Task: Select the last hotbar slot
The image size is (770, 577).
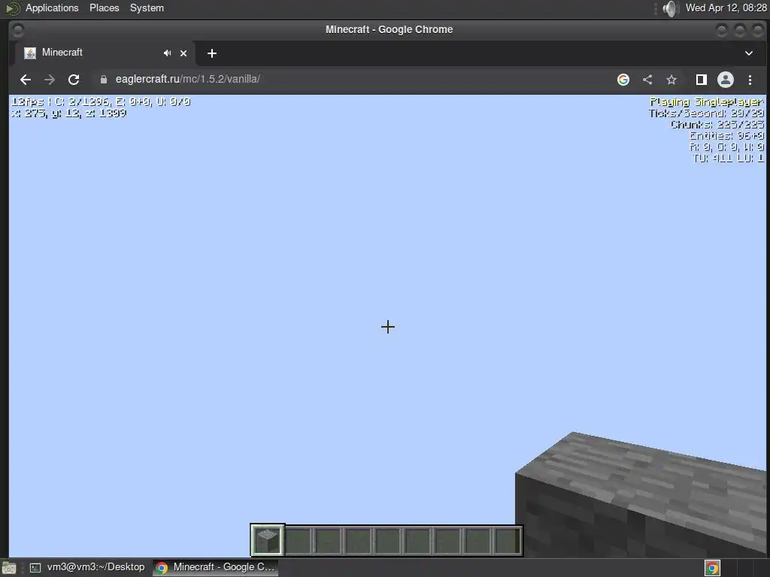Action: point(507,540)
